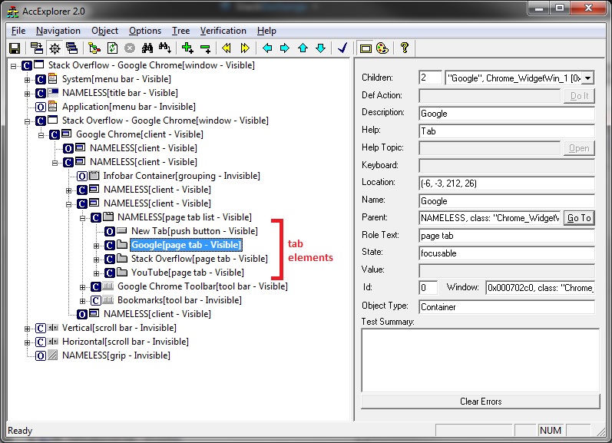Expand the NAMELESS title bar node
The image size is (612, 443).
(x=28, y=94)
